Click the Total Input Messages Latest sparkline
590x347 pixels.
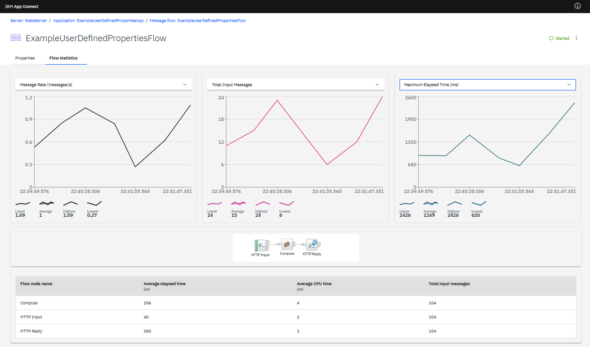tap(214, 204)
